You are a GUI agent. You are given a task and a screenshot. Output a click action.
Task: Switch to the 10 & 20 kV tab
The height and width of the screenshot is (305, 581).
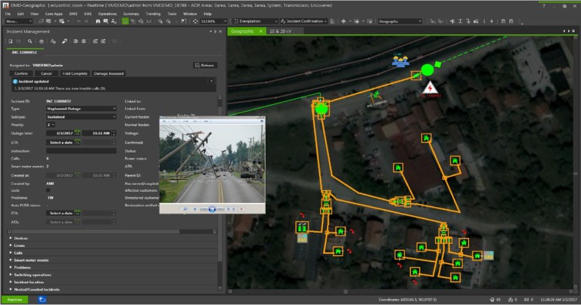[x=280, y=32]
